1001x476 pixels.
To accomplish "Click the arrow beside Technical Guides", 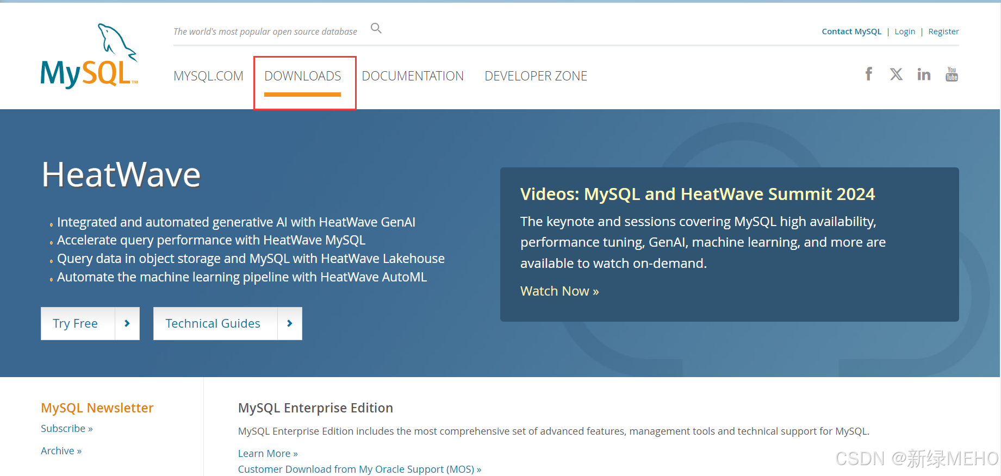I will point(290,323).
